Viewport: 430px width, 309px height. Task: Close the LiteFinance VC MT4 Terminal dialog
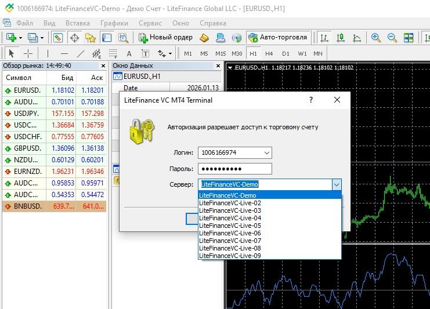coord(337,100)
